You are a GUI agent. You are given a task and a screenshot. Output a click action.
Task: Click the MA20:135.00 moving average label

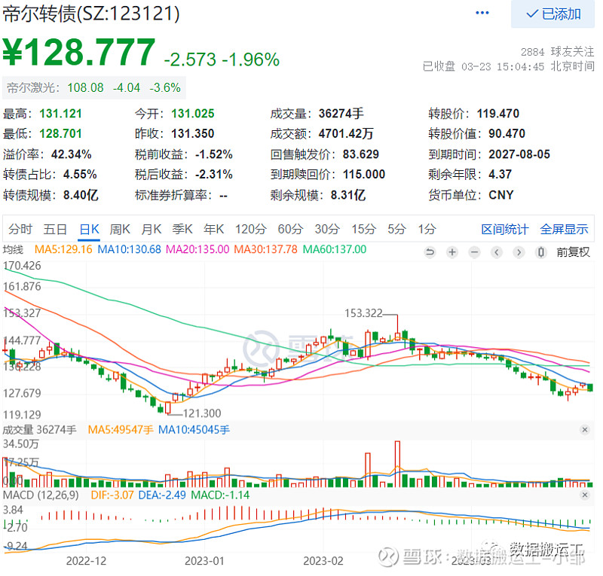[197, 249]
